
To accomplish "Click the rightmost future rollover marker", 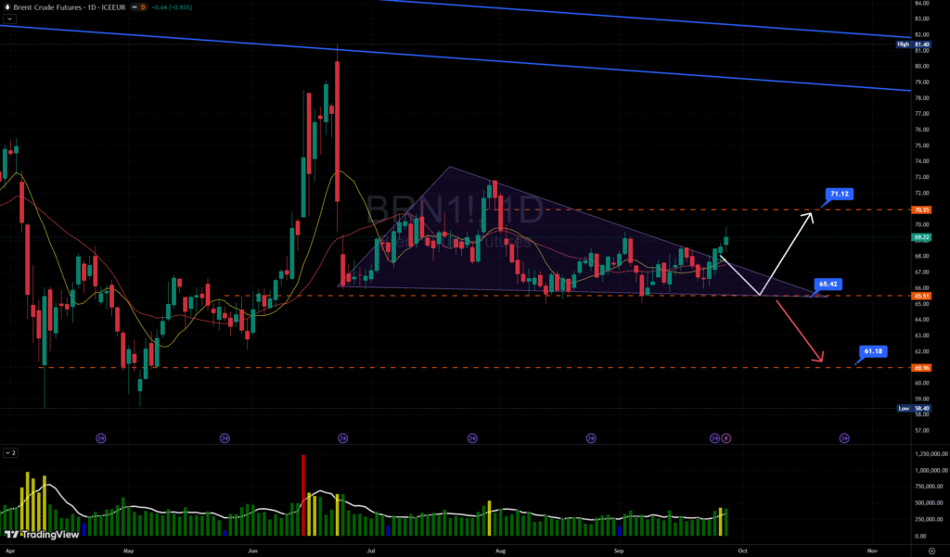I will pyautogui.click(x=844, y=437).
